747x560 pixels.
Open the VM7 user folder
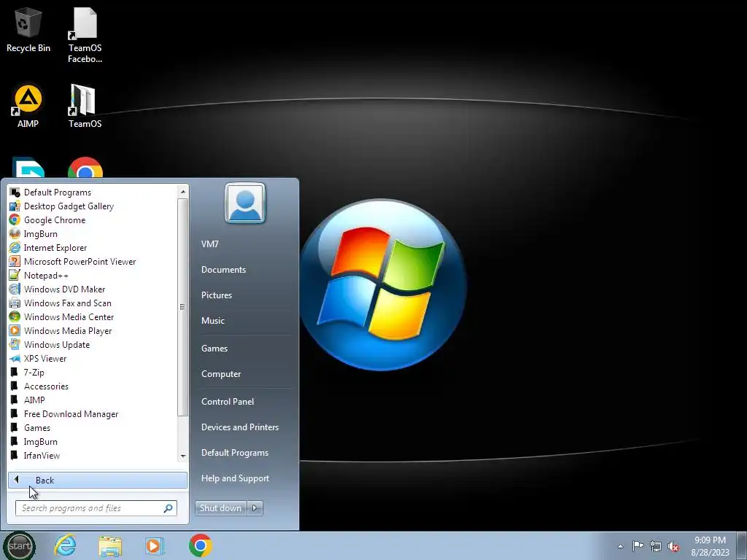pyautogui.click(x=209, y=244)
